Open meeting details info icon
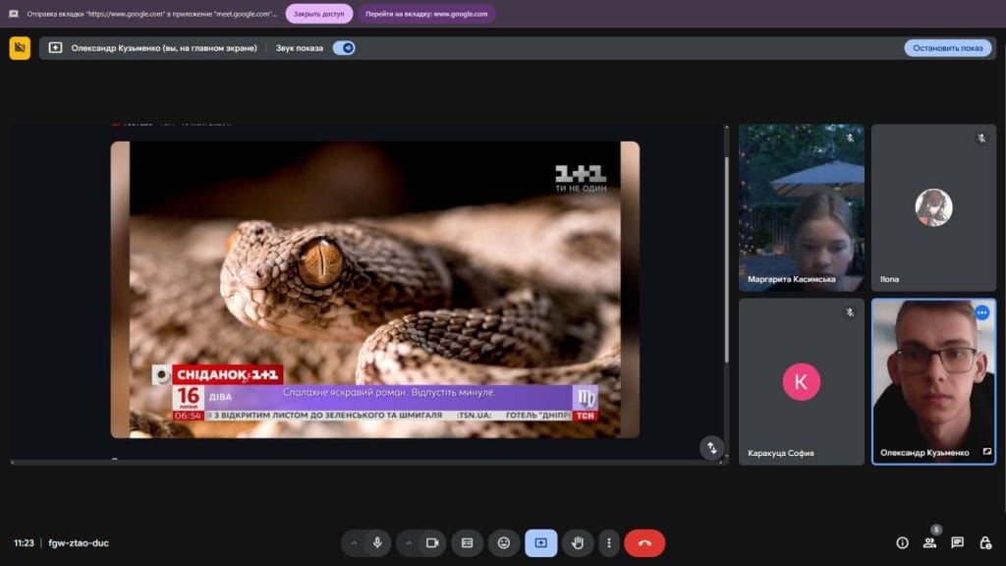The width and height of the screenshot is (1006, 566). 902,542
